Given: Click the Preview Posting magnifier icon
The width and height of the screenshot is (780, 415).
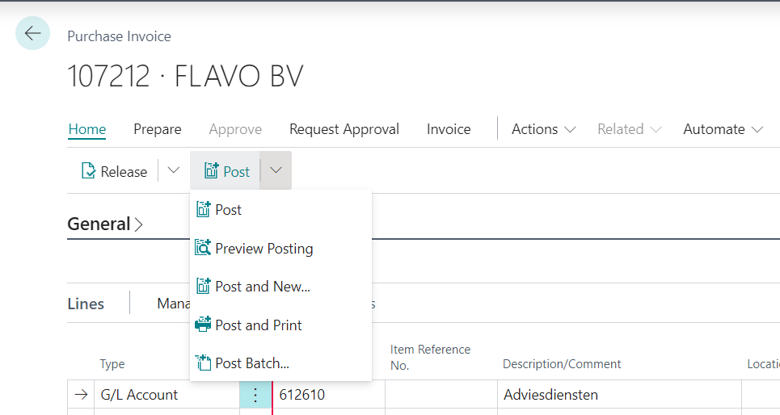Looking at the screenshot, I should click(203, 248).
